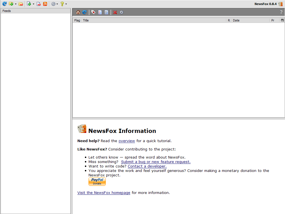Open the feed options gear icon
285x214 pixels.
(121, 12)
